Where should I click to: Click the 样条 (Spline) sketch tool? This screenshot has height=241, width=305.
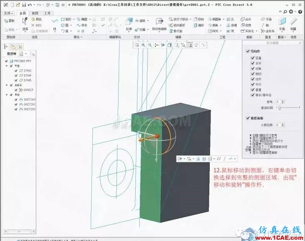tap(82, 25)
